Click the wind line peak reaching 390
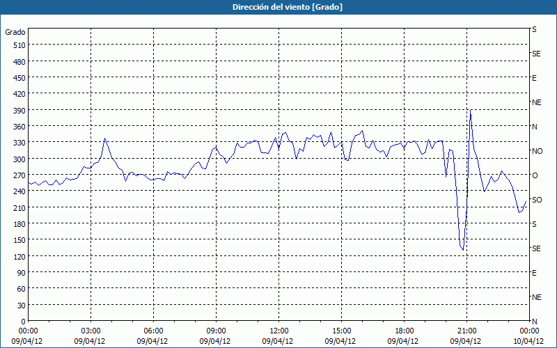557x348 pixels. tap(471, 110)
